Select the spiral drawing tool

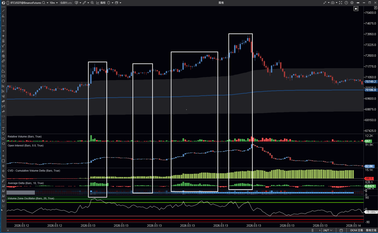click(3, 56)
